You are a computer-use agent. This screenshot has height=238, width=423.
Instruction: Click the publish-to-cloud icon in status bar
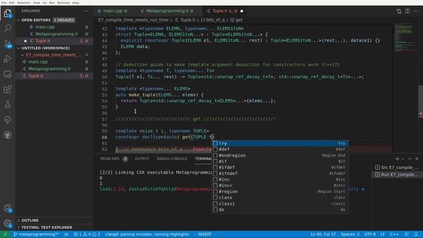pos(66,234)
